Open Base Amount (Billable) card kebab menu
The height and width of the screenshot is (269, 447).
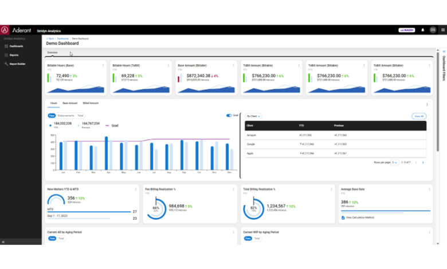(x=233, y=65)
